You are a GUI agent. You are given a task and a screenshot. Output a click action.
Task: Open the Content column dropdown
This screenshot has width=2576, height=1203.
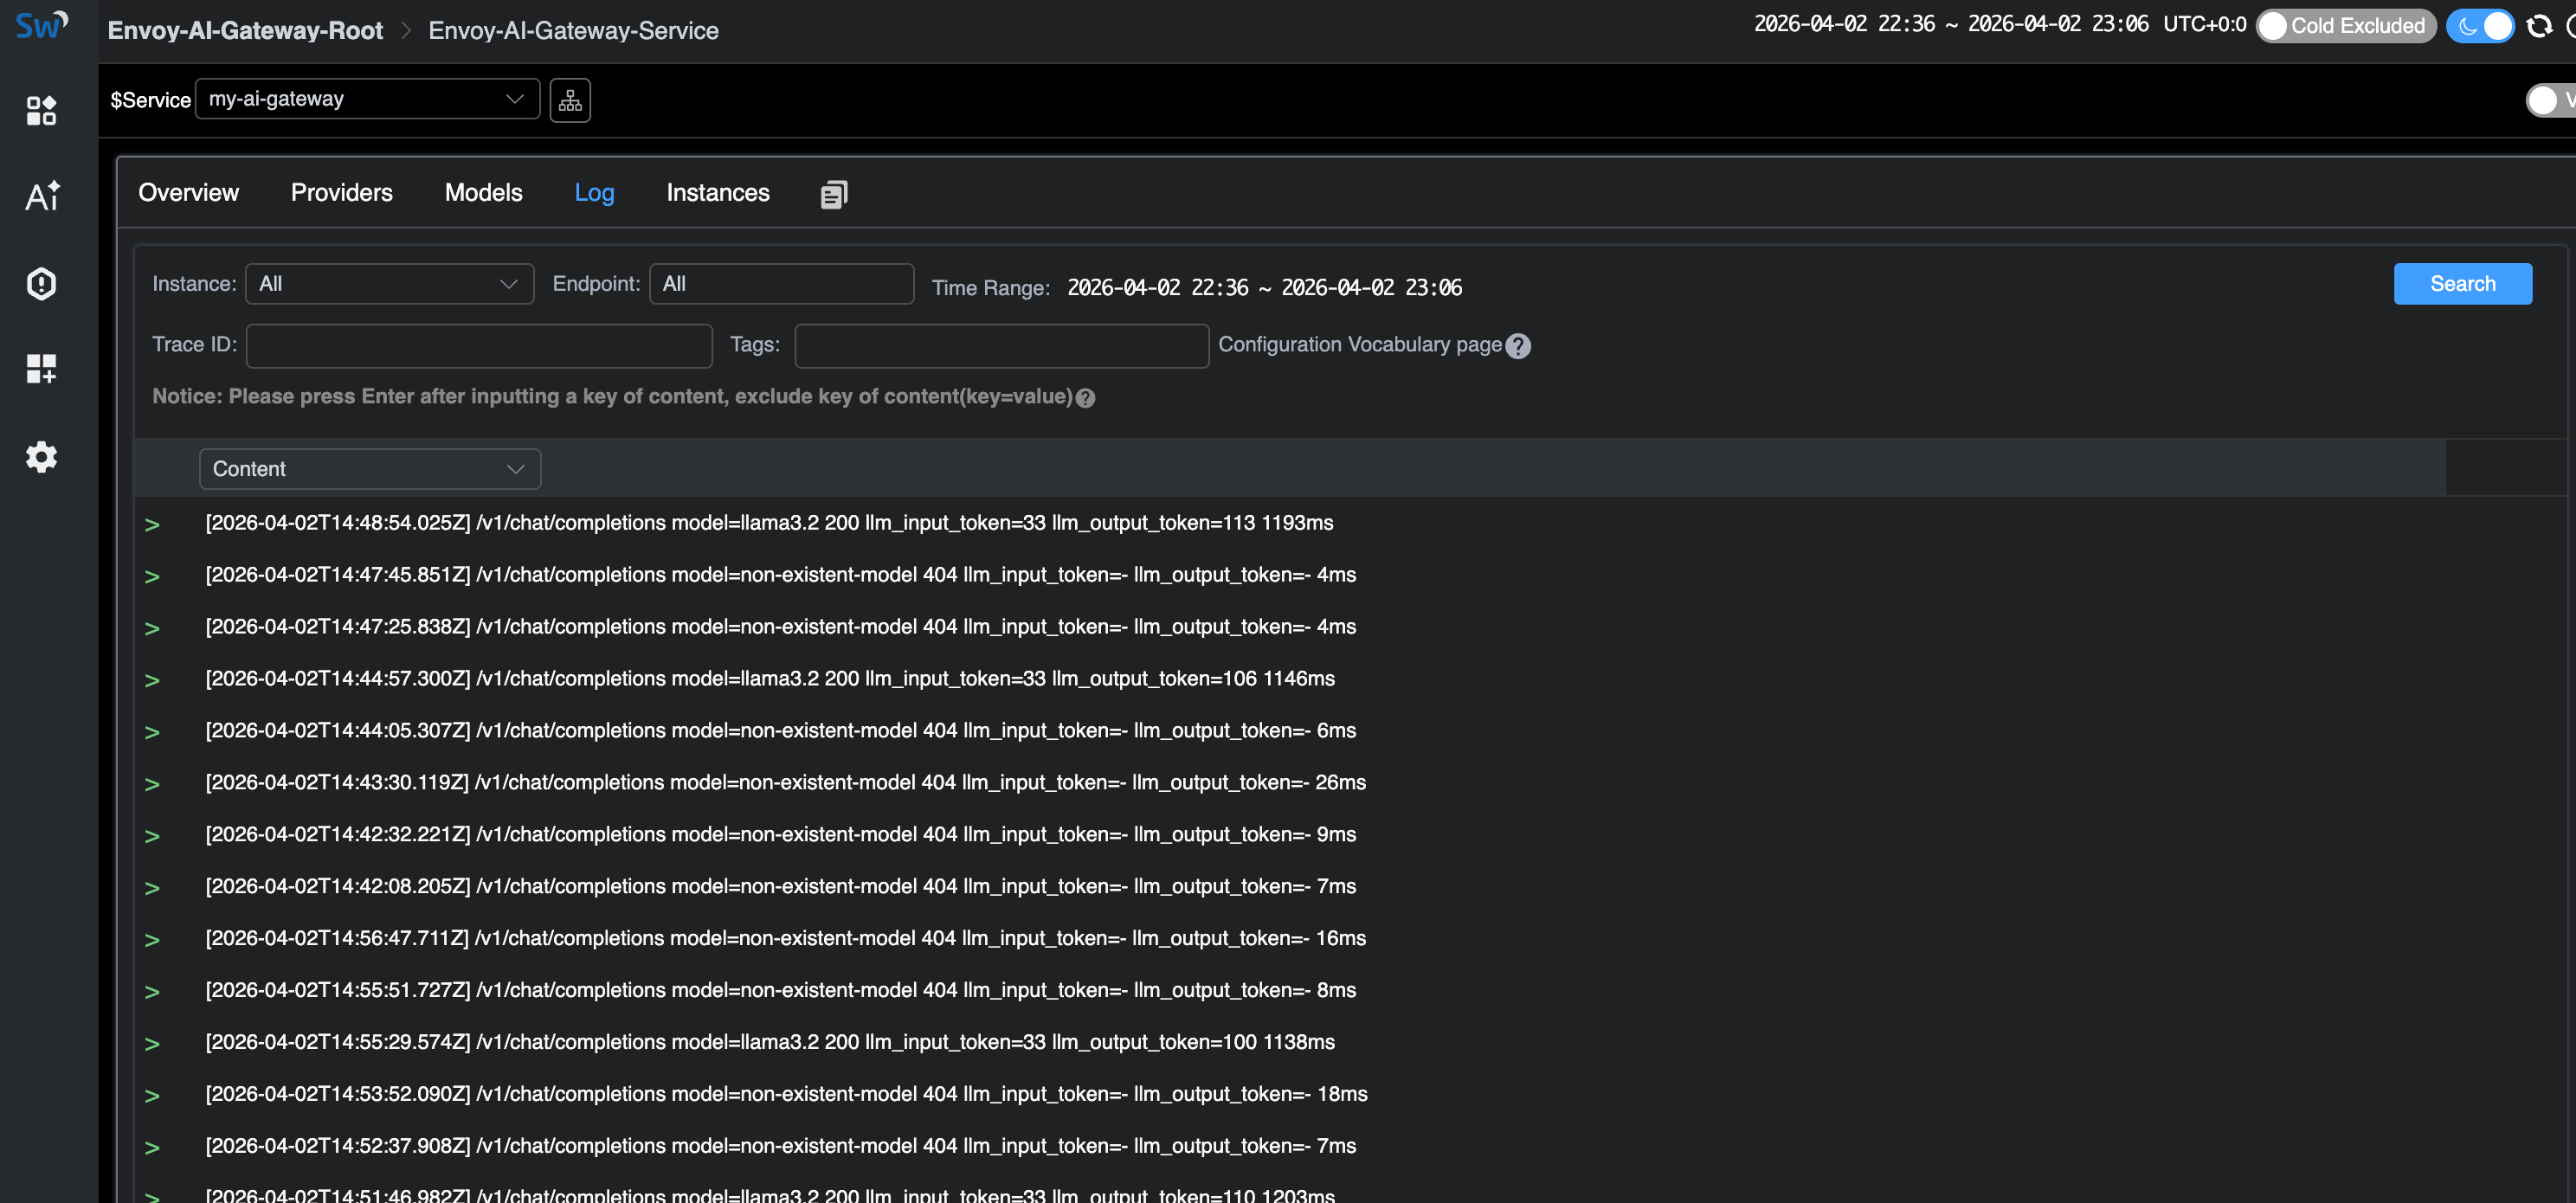click(x=369, y=468)
